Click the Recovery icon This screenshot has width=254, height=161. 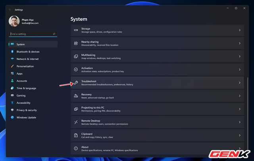(76, 96)
